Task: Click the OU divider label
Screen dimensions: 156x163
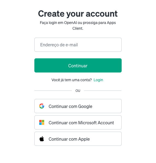Action: [x=78, y=91]
